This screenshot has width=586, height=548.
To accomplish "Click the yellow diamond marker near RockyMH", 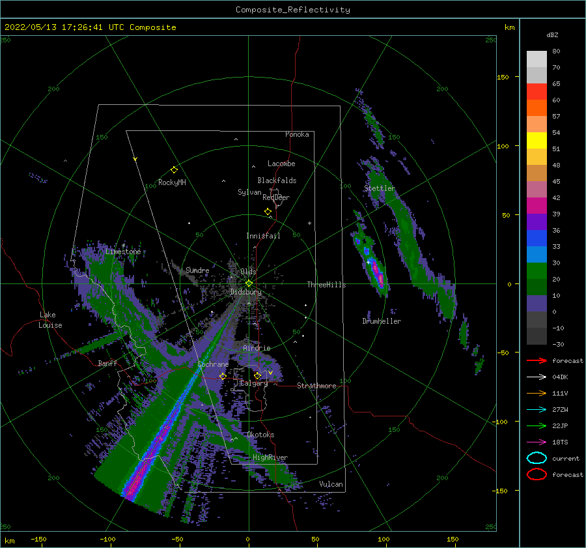I will pos(174,170).
